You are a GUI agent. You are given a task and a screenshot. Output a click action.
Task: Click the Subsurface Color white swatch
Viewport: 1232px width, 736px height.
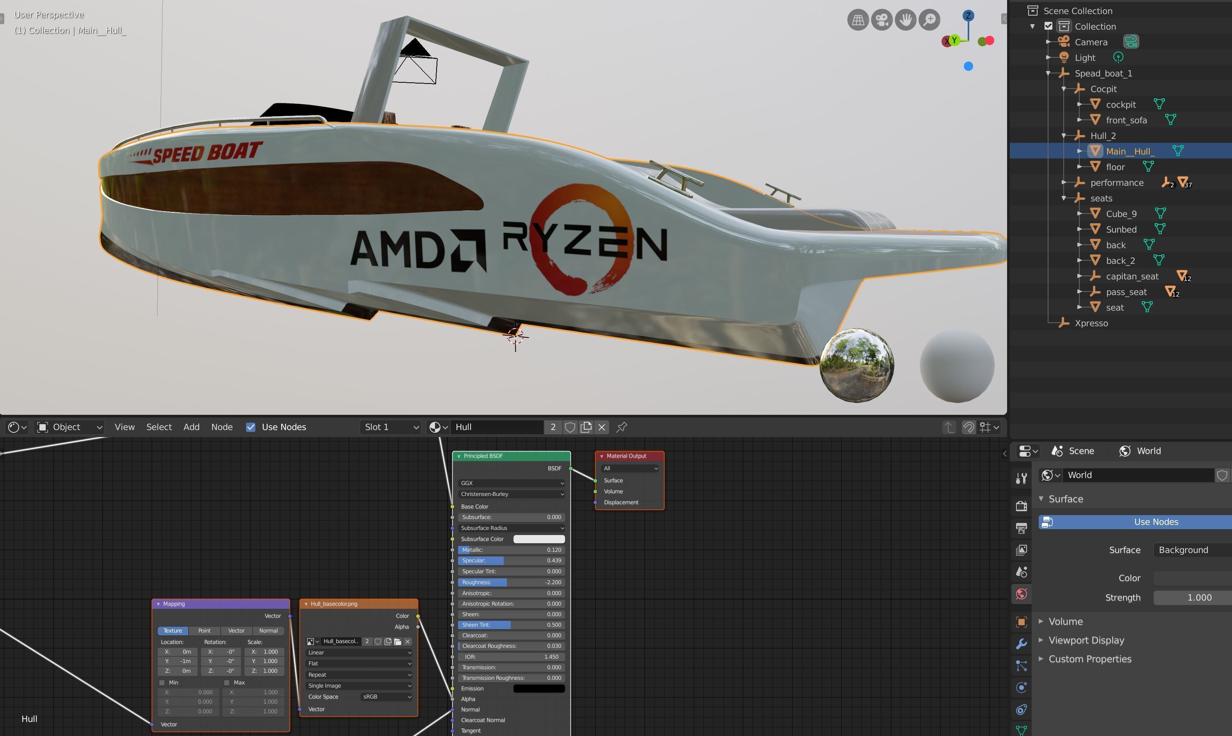click(x=539, y=539)
